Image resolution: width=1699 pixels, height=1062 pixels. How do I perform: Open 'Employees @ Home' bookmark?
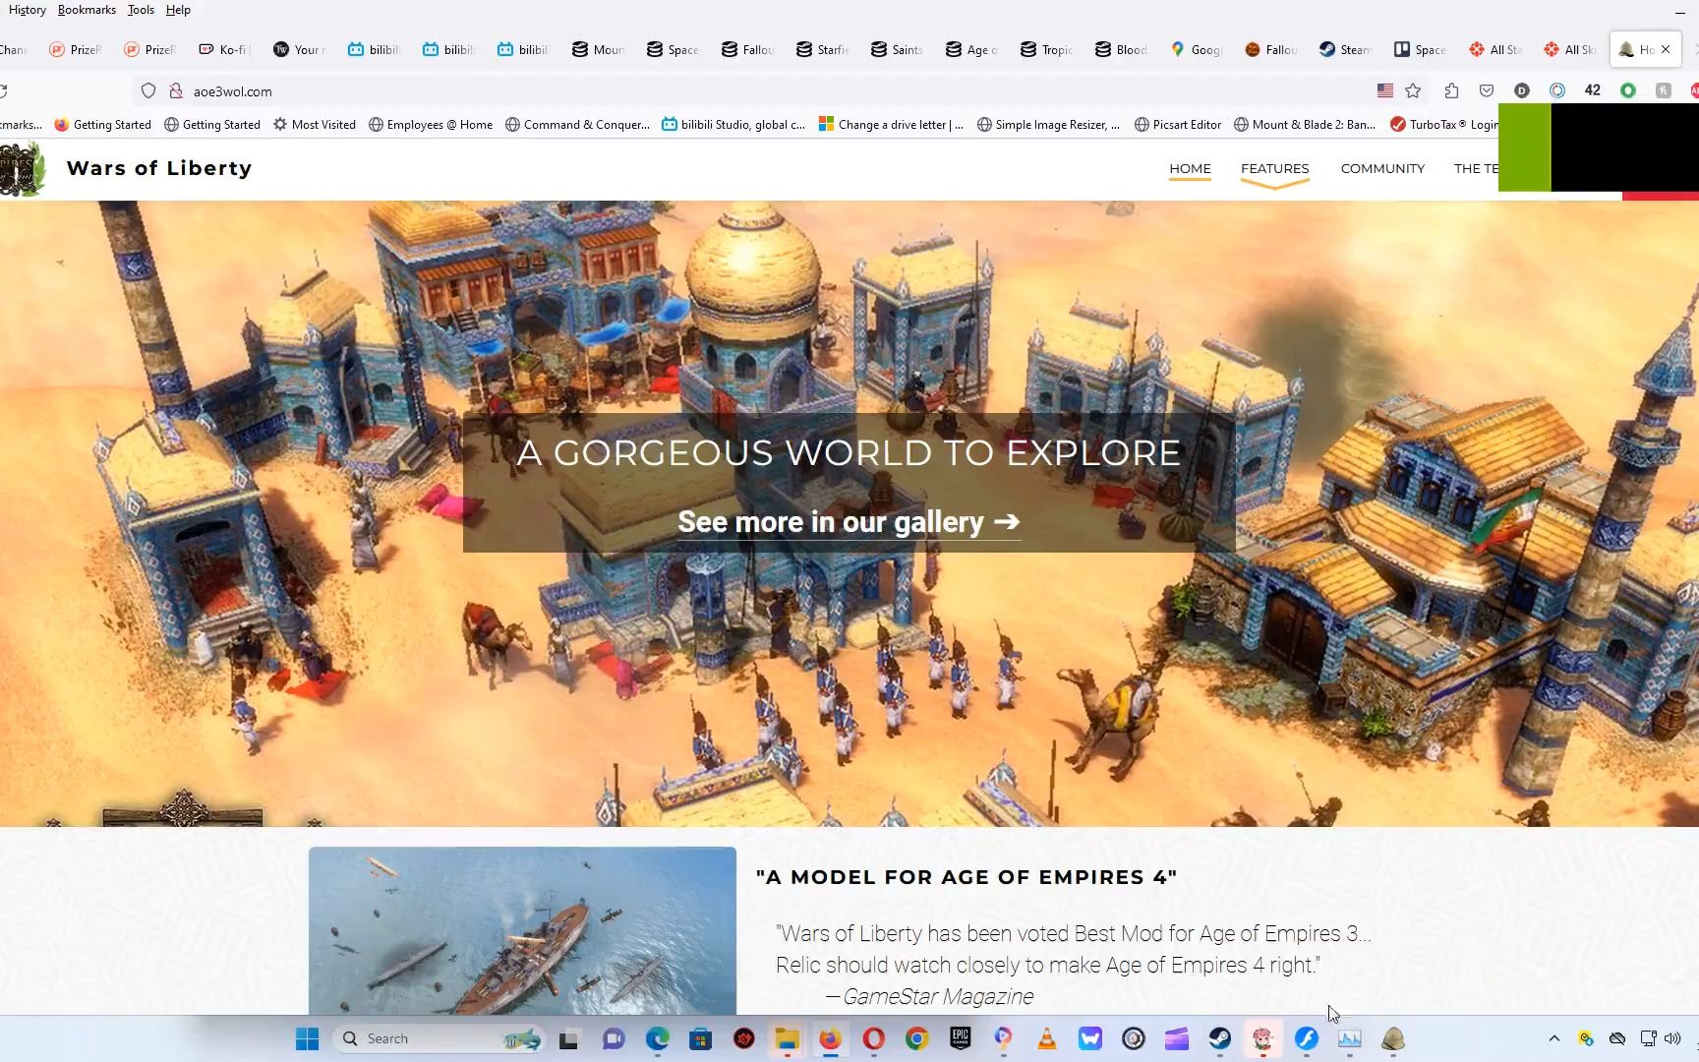(431, 125)
